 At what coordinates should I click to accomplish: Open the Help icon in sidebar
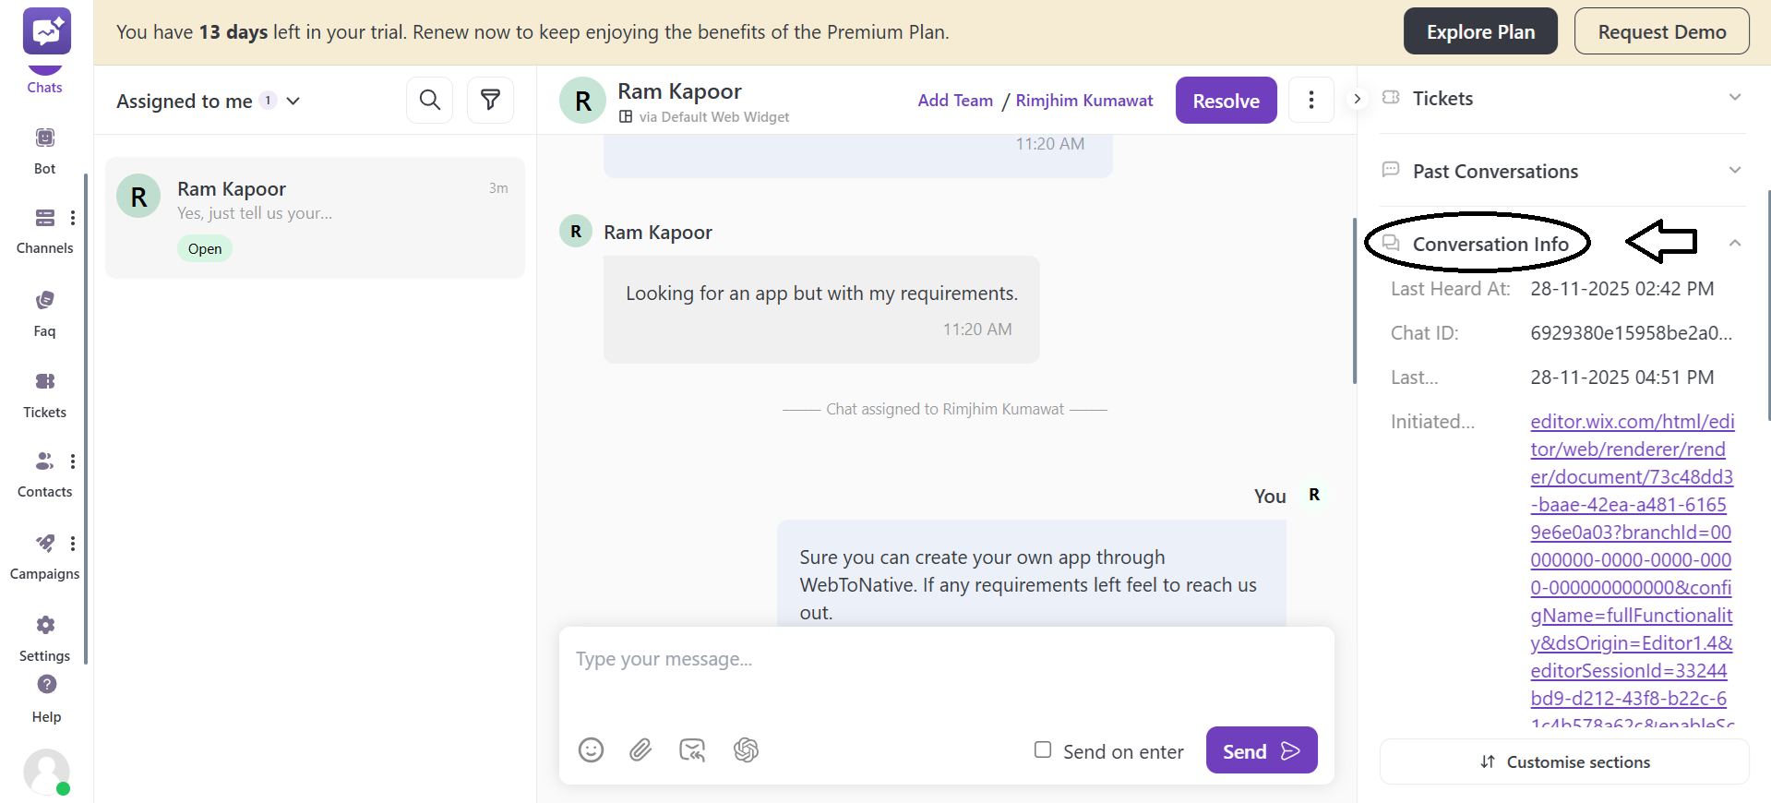pos(46,685)
